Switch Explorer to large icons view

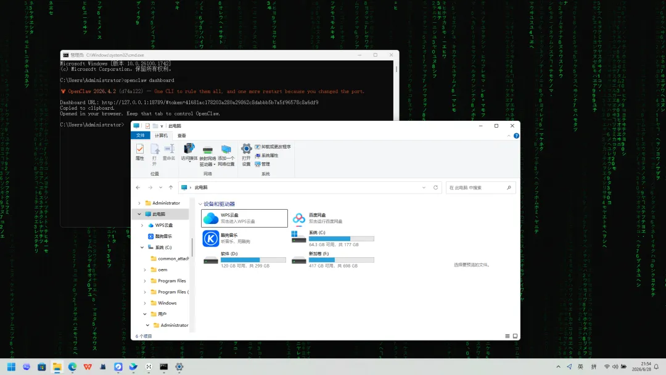click(x=515, y=336)
